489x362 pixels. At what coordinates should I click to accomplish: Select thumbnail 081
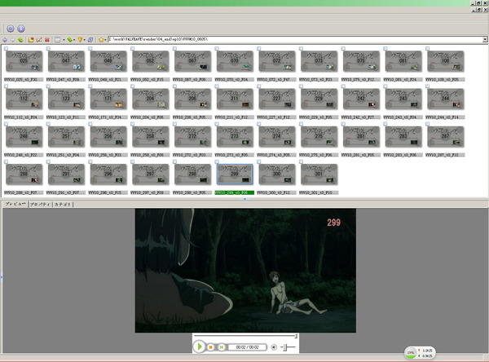point(403,61)
